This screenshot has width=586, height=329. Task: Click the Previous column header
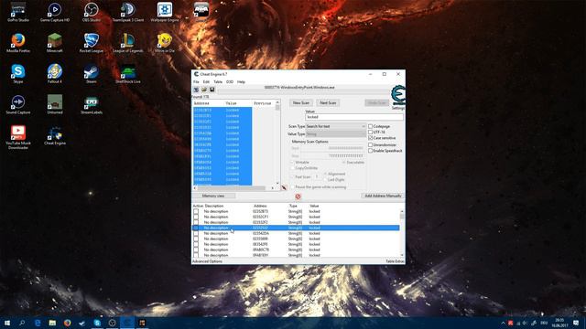click(x=263, y=103)
